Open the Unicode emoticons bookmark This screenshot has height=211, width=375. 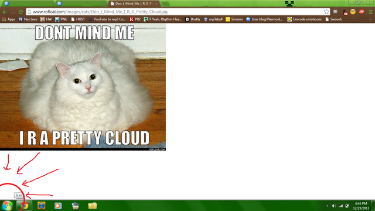point(304,19)
